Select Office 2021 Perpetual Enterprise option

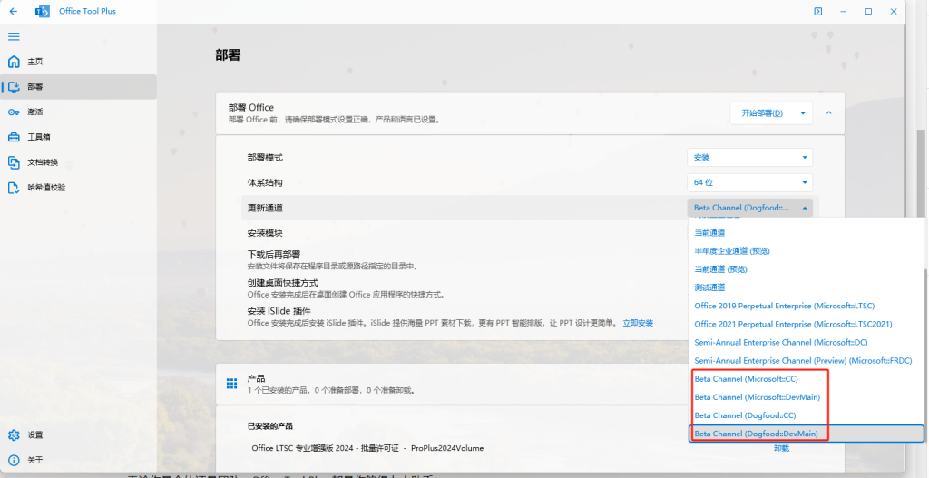tap(807, 325)
